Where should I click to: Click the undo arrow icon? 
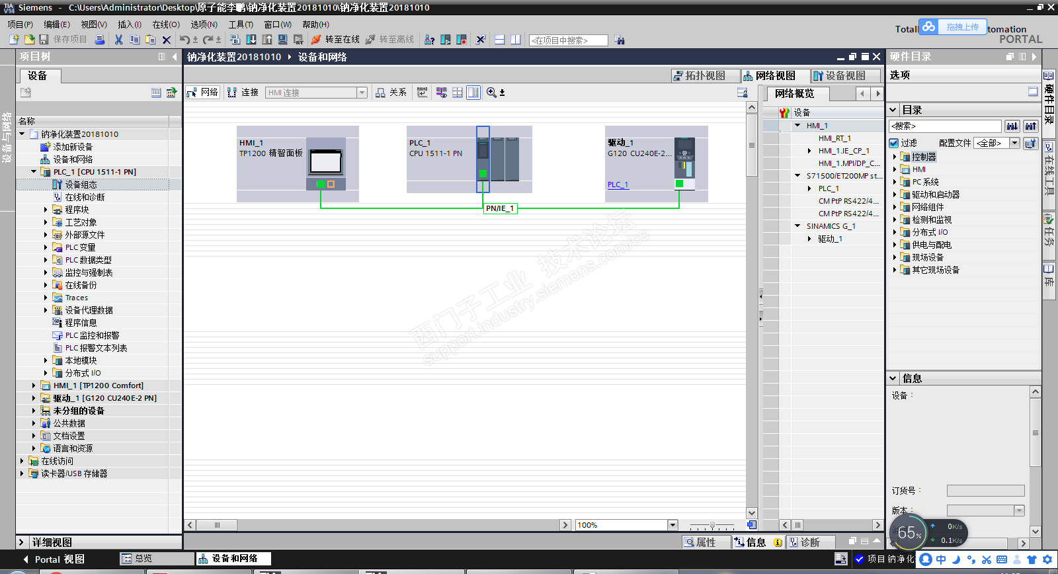coord(184,40)
